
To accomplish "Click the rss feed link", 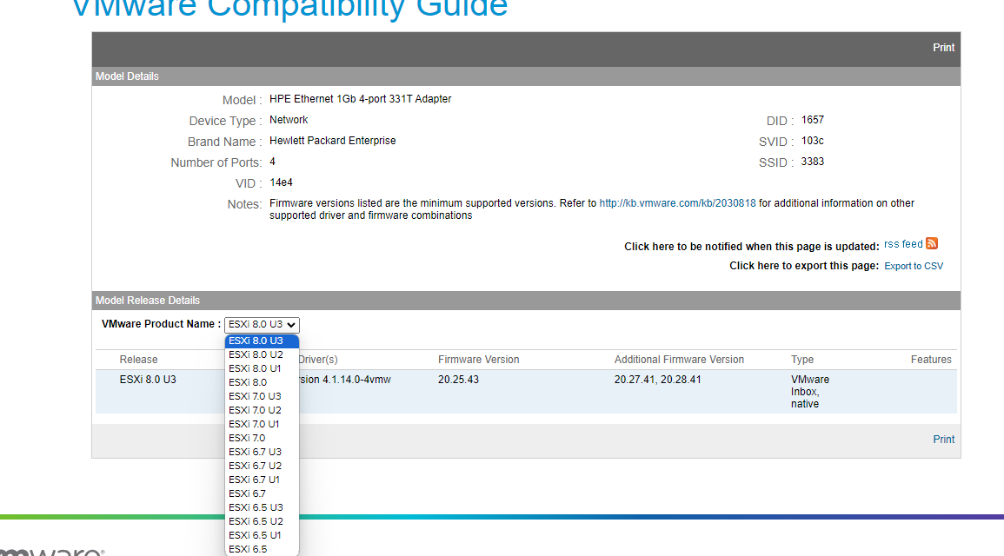I will [x=903, y=244].
